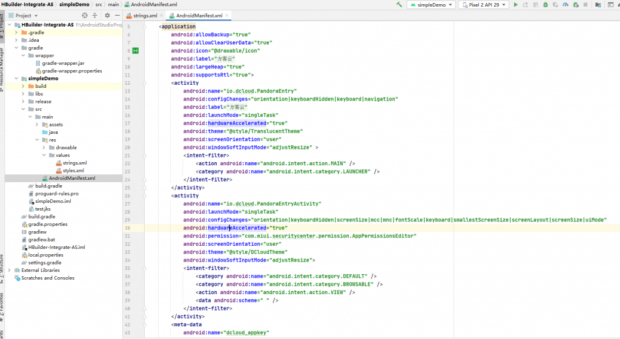Image resolution: width=620 pixels, height=339 pixels.
Task: Collapse the values folder arrow
Action: coord(44,155)
